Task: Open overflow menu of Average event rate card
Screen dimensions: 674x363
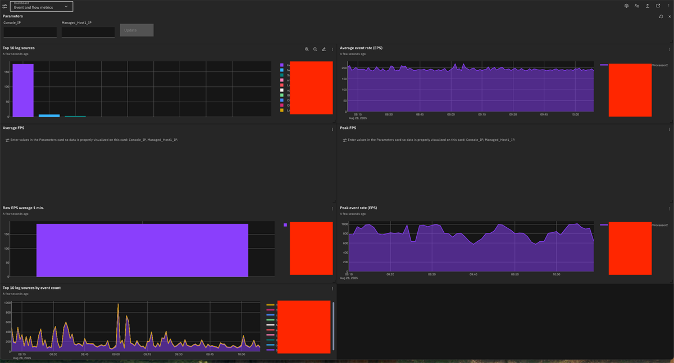Action: 670,49
